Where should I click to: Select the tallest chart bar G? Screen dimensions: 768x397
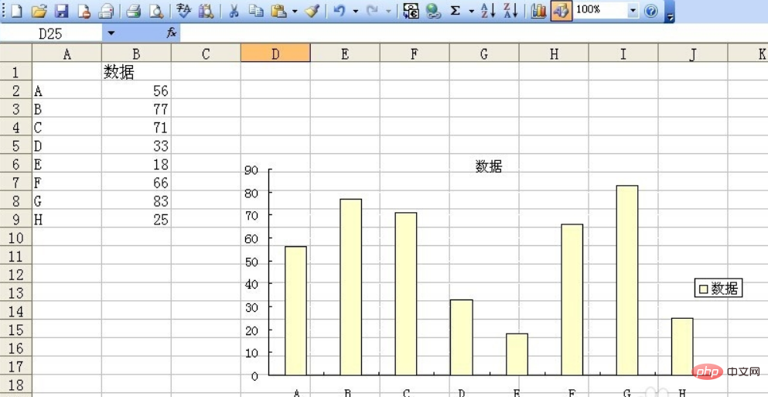point(627,280)
